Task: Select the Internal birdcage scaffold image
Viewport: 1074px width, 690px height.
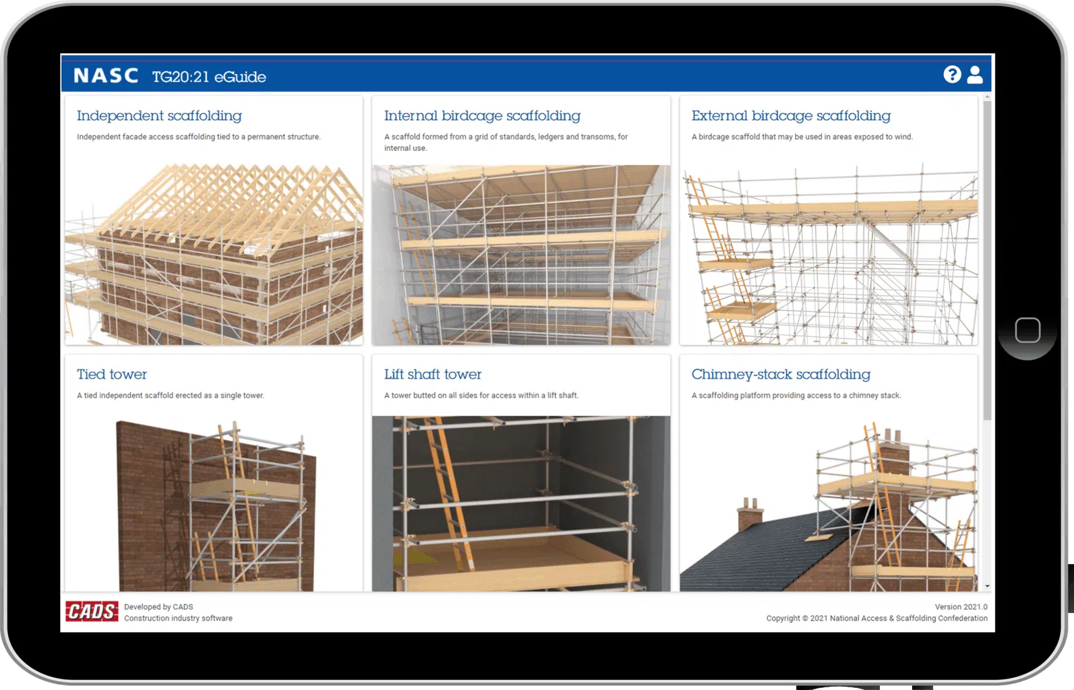Action: coord(521,255)
